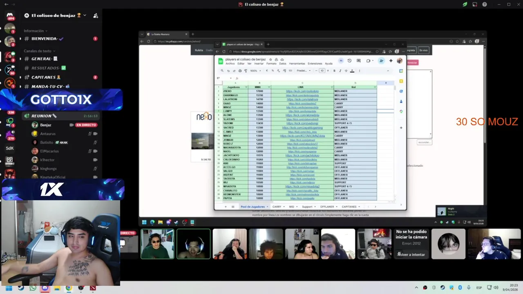Image resolution: width=523 pixels, height=294 pixels.
Task: Select user ElMacarius in voice channel
Action: [49, 151]
